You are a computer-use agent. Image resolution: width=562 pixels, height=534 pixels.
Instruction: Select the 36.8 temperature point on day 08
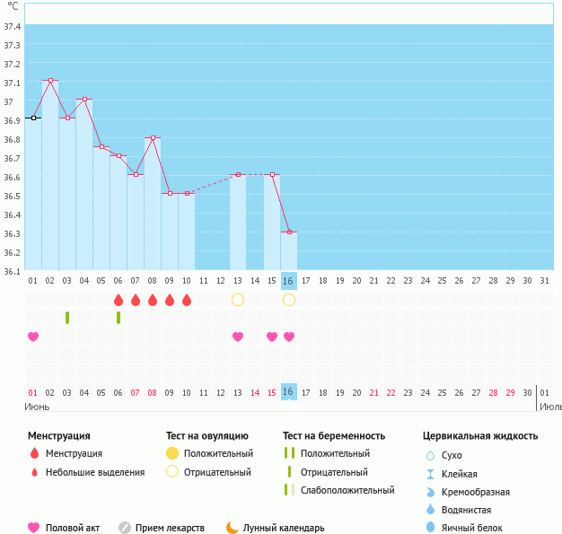coord(153,137)
